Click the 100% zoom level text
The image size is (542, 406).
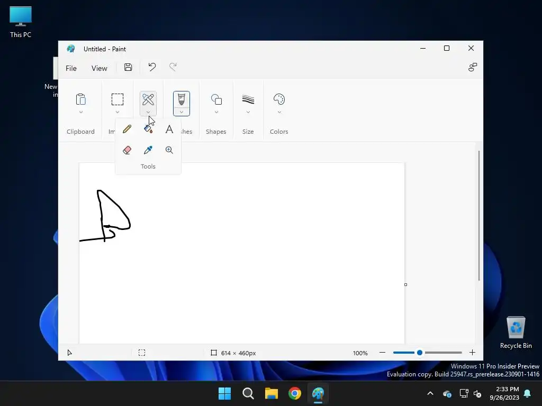click(360, 353)
